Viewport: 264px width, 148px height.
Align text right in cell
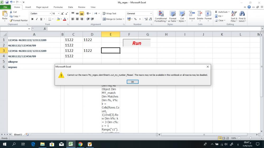(x=82, y=19)
